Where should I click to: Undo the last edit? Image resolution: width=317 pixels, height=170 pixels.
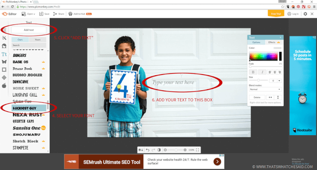[148, 150]
